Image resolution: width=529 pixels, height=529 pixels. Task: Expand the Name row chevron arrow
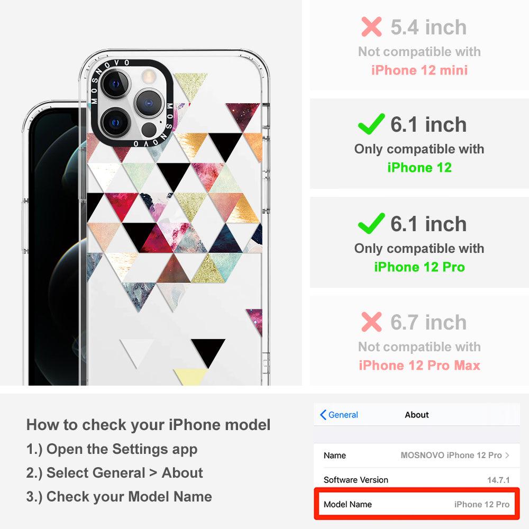tap(507, 455)
